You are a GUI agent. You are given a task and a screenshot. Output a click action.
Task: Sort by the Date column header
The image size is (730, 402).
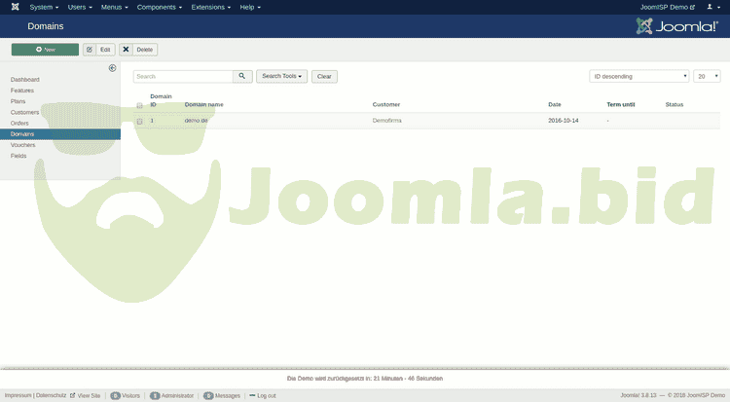point(555,104)
